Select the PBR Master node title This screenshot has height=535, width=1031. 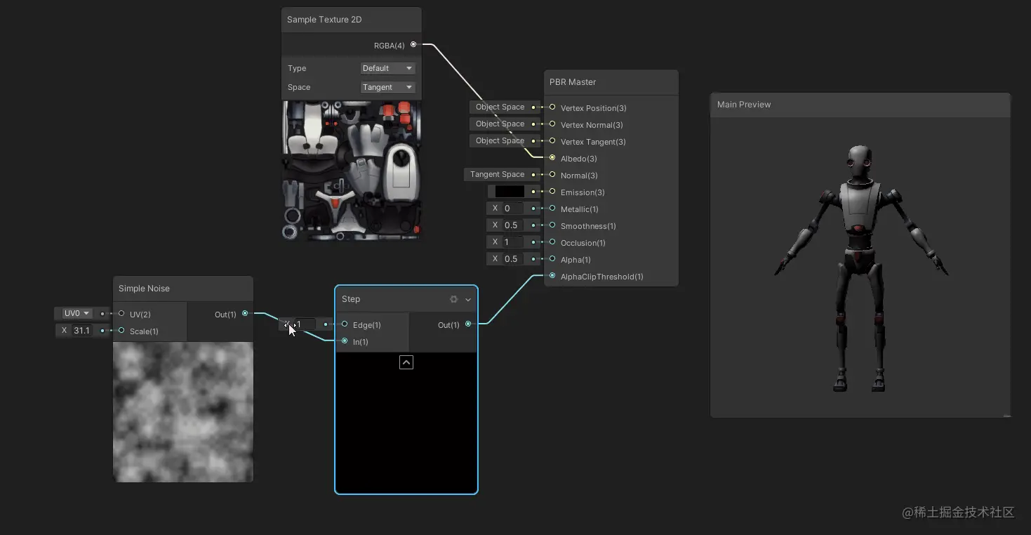click(x=573, y=82)
